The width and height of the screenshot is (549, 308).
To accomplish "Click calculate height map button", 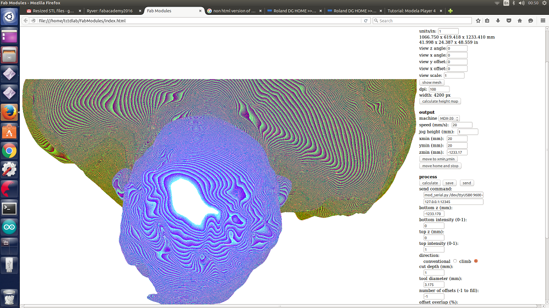I will tap(440, 102).
